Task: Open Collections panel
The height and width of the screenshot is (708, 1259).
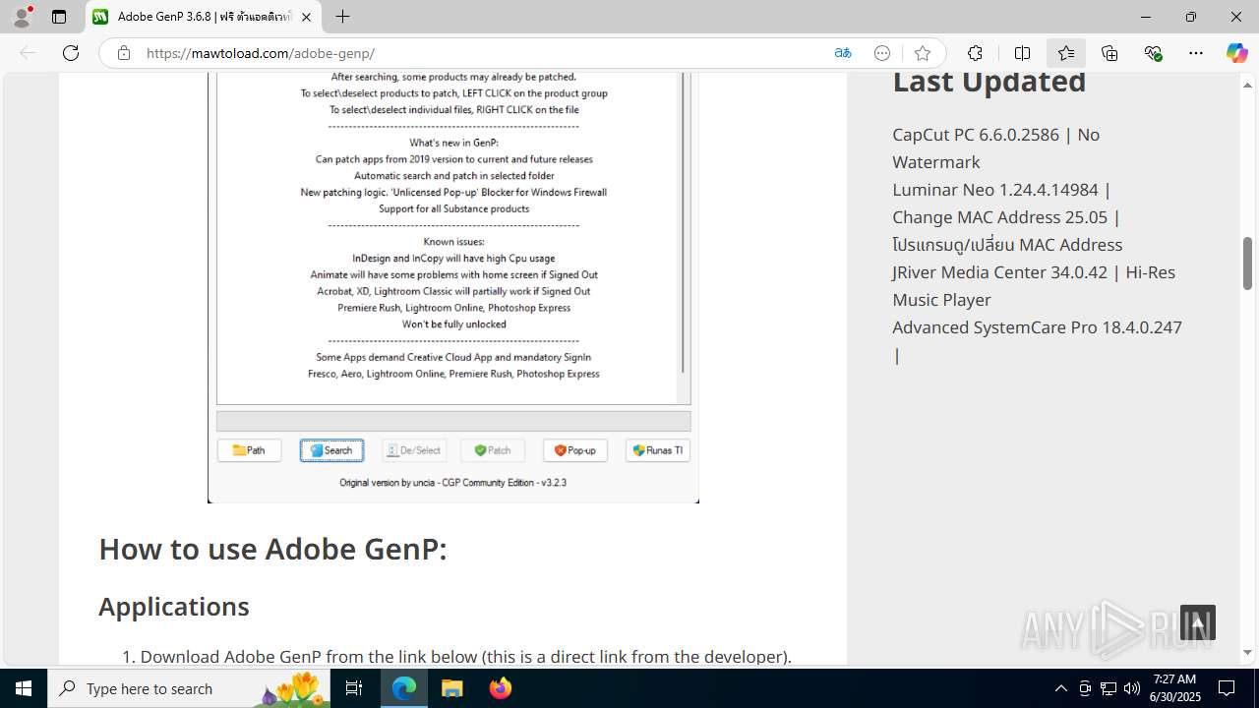Action: point(1109,53)
